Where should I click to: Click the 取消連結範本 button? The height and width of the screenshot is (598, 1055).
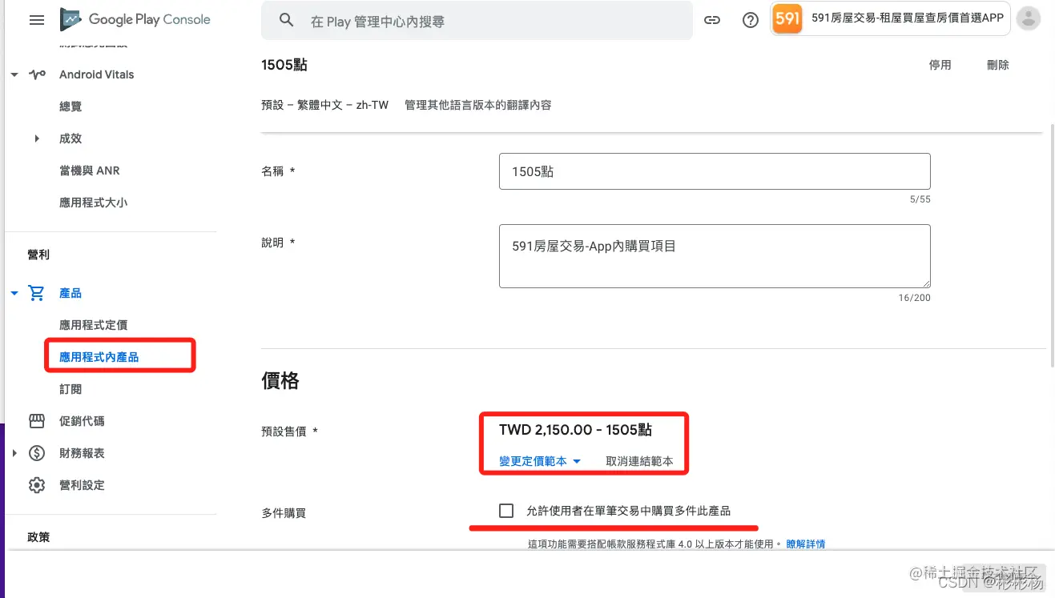coord(639,461)
